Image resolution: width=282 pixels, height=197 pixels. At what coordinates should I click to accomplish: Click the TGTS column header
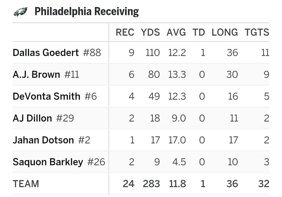[x=257, y=32]
